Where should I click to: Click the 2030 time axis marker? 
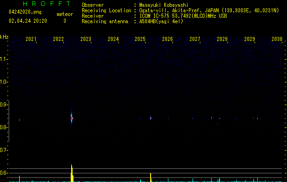pos(277,39)
